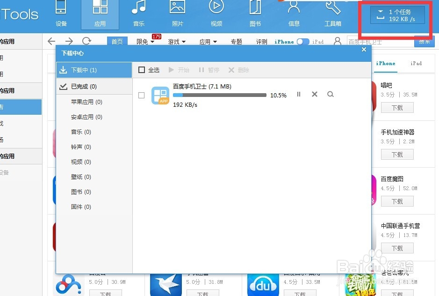Select the 已完成 (0) category
The width and height of the screenshot is (439, 296).
pos(94,87)
